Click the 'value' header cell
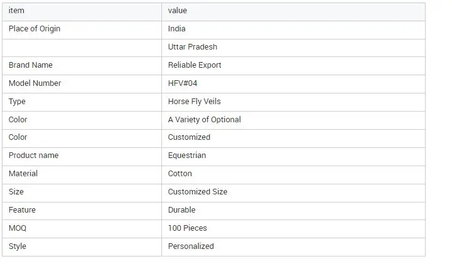 point(178,11)
